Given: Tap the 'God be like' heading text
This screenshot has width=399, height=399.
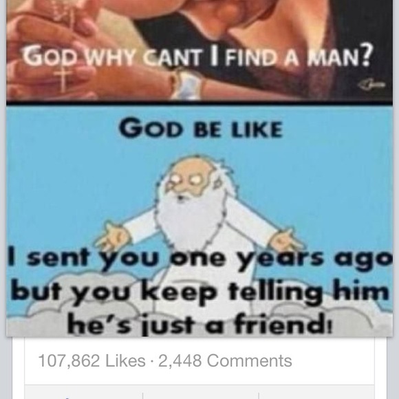Looking at the screenshot, I should tap(201, 129).
